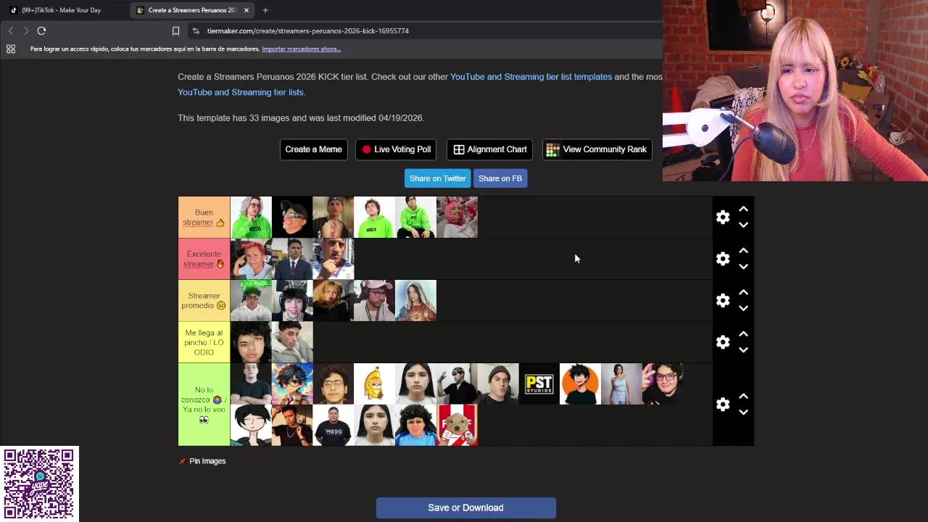Select the anime avatar with blue glasses image
The width and height of the screenshot is (928, 522).
coord(292,384)
